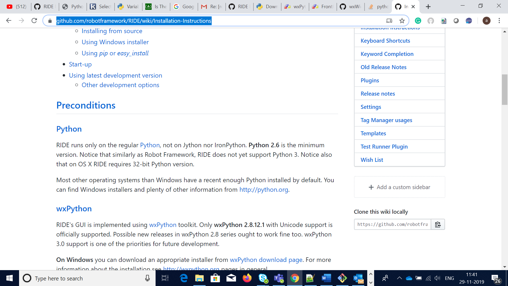Close the active Installation Instructions tab
Screen dimensions: 508x286
tap(413, 7)
